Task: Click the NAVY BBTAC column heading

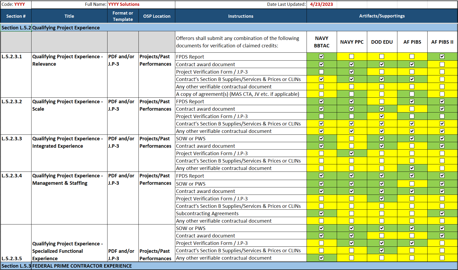Action: (322, 42)
